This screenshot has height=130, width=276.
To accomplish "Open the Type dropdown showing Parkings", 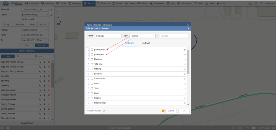I will pyautogui.click(x=142, y=36).
